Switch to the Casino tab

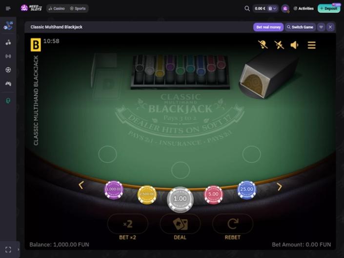point(57,9)
